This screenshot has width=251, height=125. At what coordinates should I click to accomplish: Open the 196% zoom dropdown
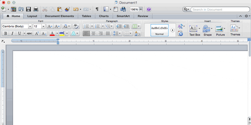pyautogui.click(x=141, y=9)
